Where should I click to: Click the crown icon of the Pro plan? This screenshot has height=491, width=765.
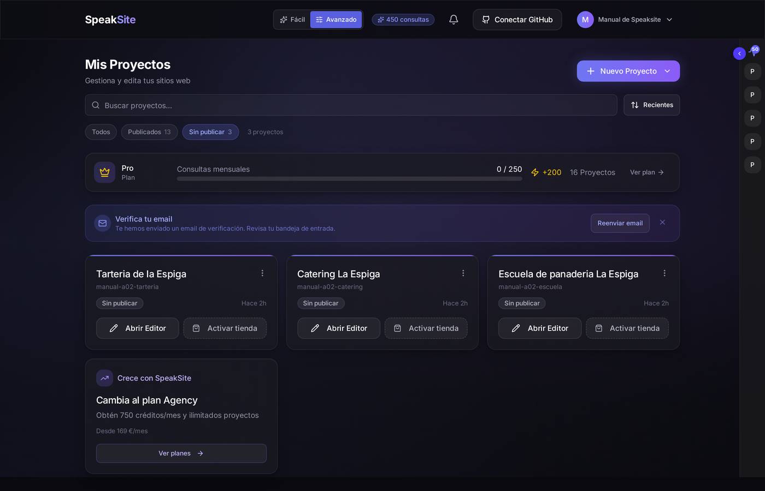click(104, 172)
